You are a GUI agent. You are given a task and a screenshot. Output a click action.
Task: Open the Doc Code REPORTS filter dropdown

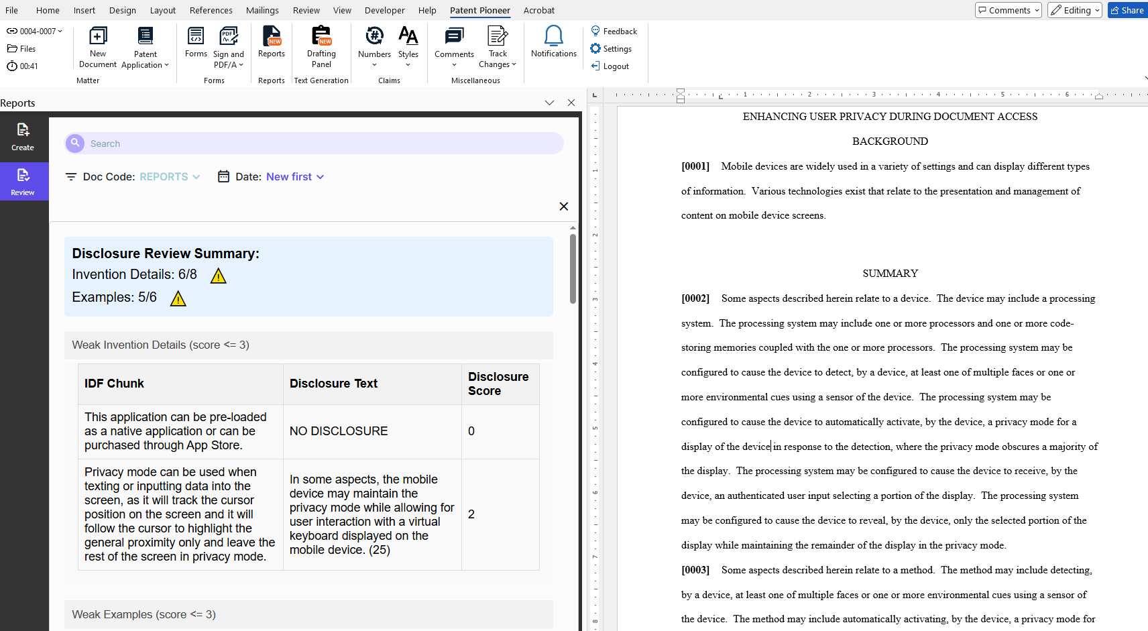(170, 177)
